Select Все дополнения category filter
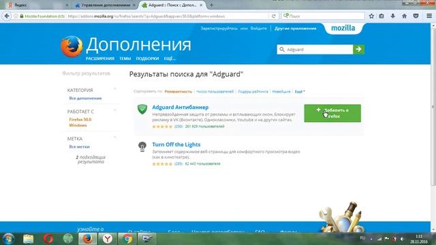Image resolution: width=436 pixels, height=245 pixels. [85, 98]
